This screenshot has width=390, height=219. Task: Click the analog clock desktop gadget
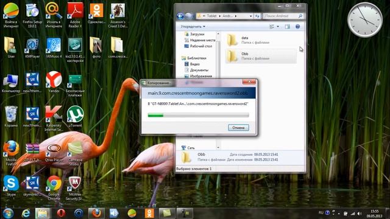point(365,20)
